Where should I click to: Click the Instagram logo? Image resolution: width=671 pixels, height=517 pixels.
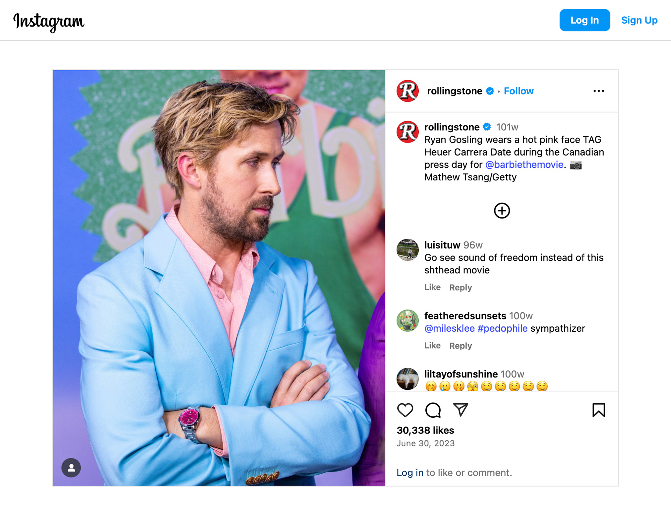49,22
